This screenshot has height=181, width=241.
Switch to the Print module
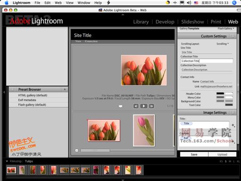click(216, 22)
